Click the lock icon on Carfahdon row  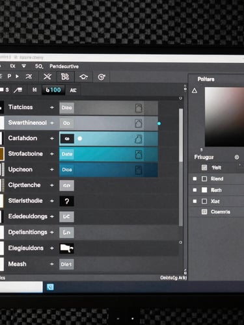tap(139, 139)
